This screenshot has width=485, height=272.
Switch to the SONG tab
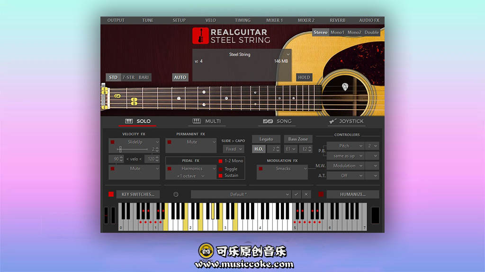tap(277, 121)
